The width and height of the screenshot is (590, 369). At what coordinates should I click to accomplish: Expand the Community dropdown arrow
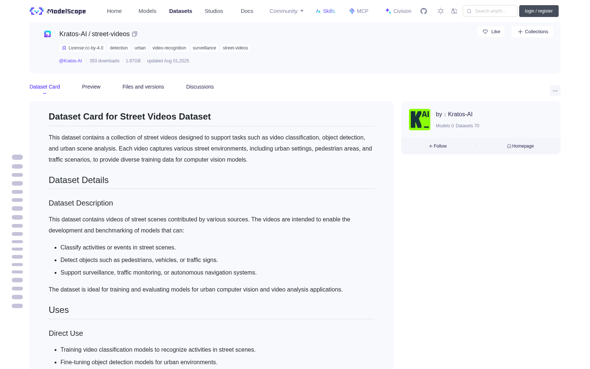click(302, 11)
